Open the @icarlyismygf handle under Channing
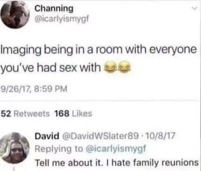The width and height of the screenshot is (201, 171). coord(62,19)
